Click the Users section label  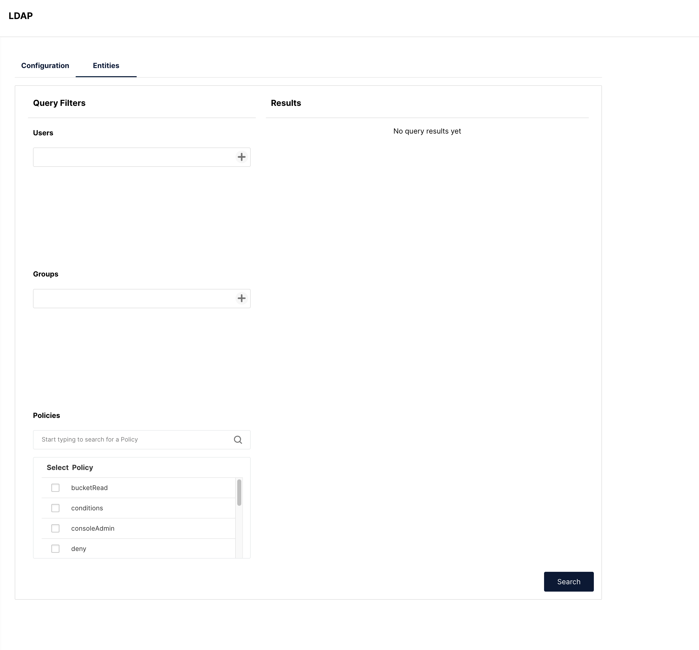tap(43, 133)
